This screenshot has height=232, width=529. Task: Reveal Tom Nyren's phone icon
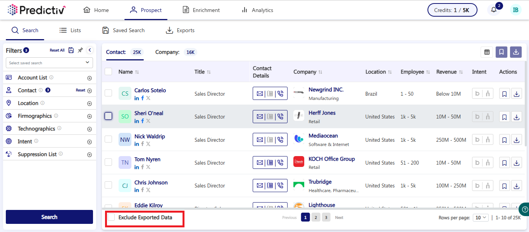tap(281, 163)
